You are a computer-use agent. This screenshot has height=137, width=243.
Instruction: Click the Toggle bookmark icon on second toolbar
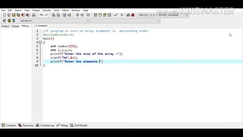[9, 21]
